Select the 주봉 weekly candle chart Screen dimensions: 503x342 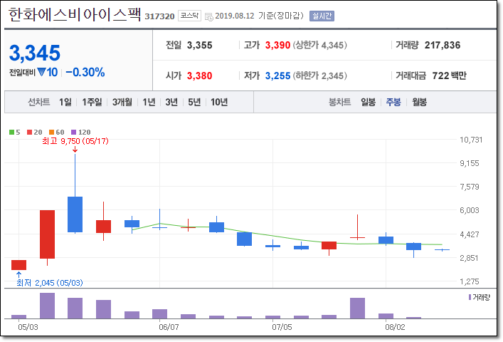393,102
